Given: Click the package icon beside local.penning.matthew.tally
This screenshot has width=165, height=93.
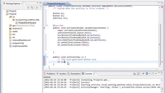Looking at the screenshot, I should tap(13, 20).
